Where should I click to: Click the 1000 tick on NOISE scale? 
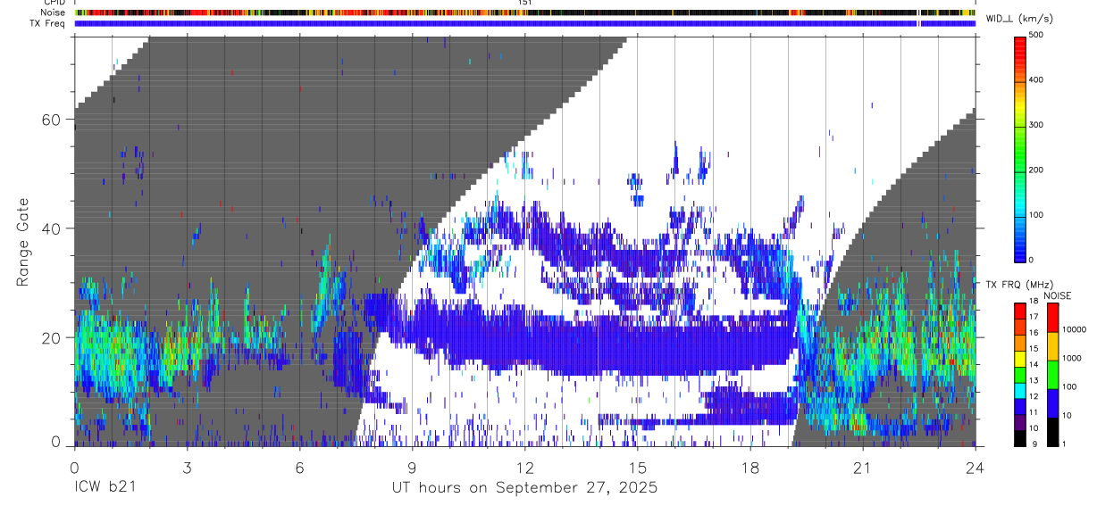(1072, 358)
